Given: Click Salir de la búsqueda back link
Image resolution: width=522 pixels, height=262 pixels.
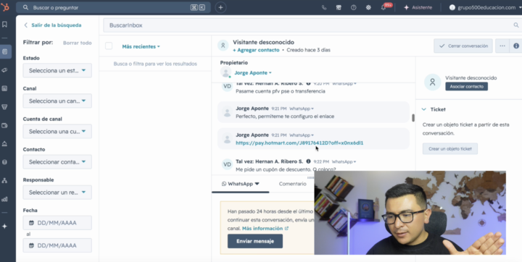Looking at the screenshot, I should pyautogui.click(x=53, y=25).
